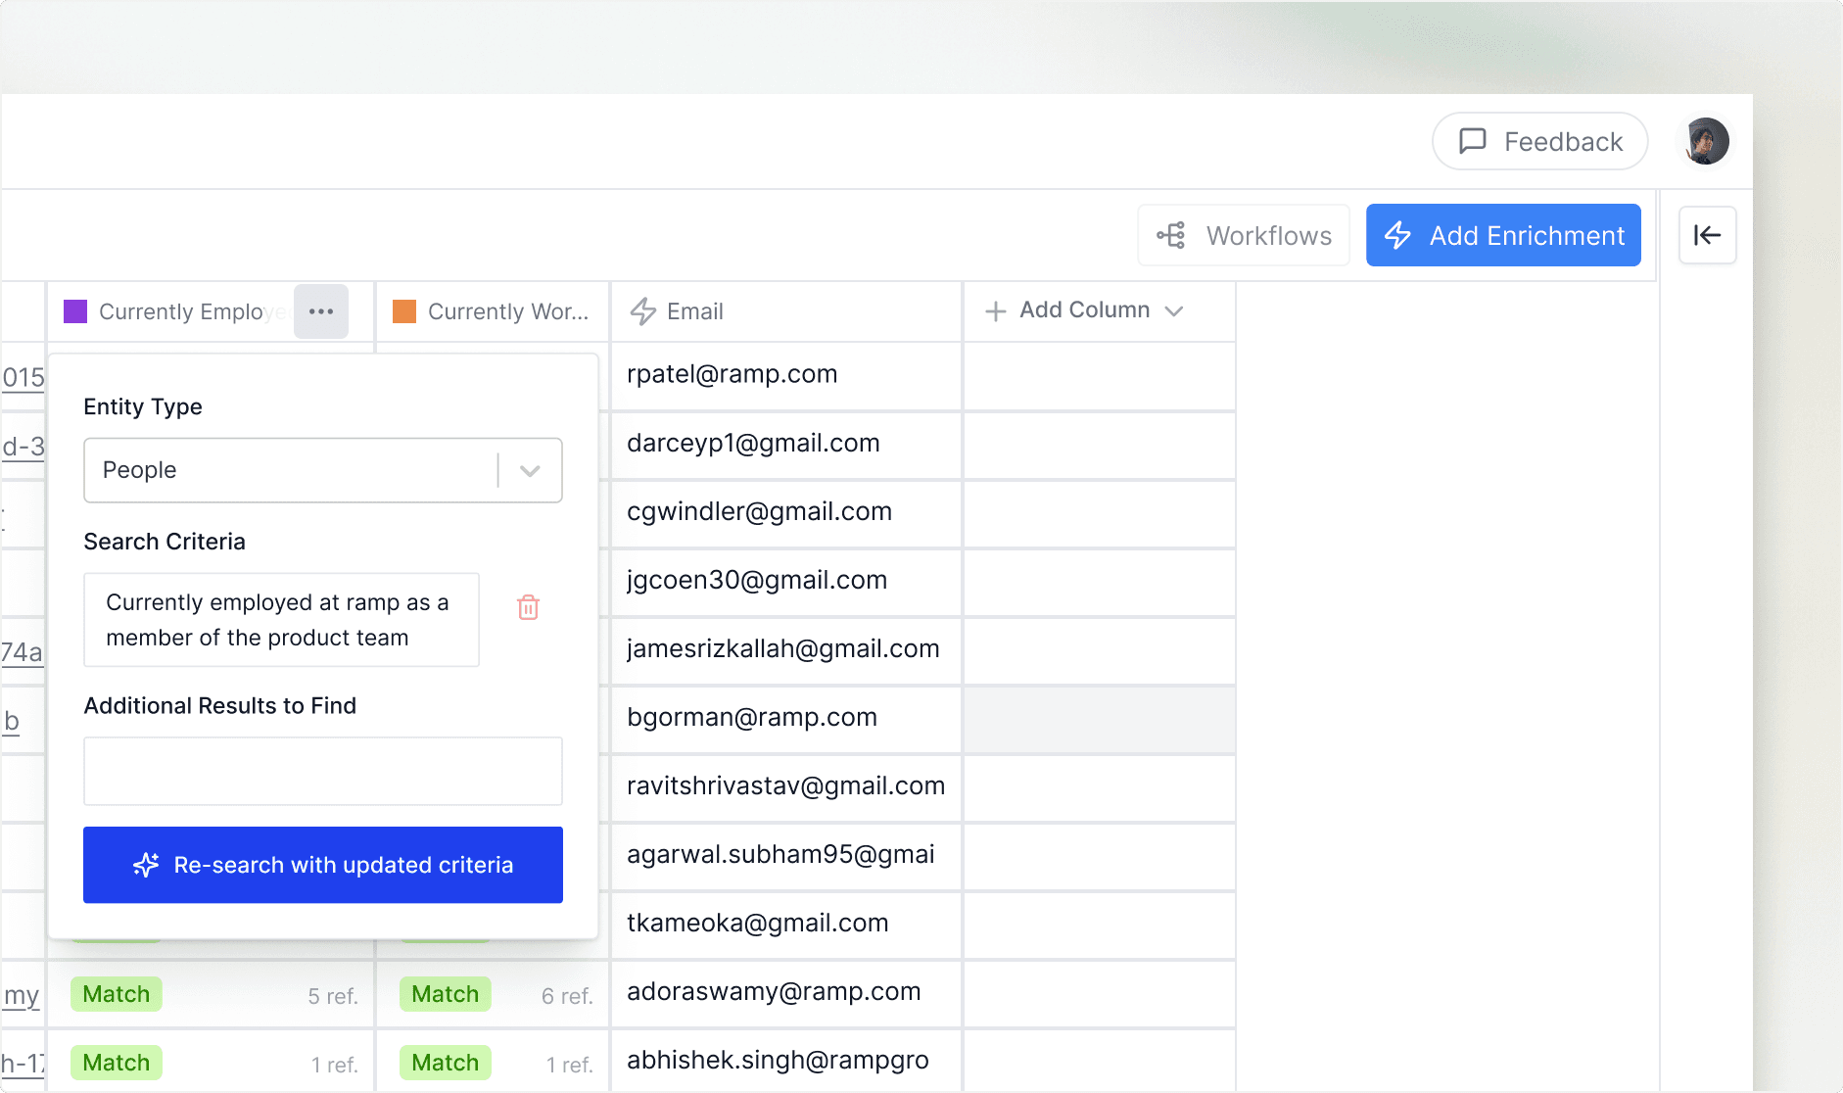Delete the search criteria with trash icon

pyautogui.click(x=528, y=607)
